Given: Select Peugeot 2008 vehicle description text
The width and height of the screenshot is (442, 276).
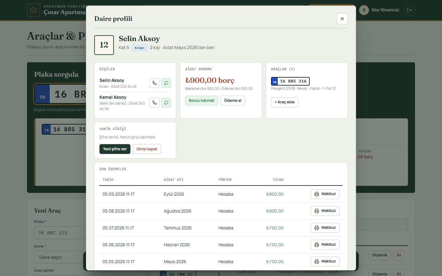Looking at the screenshot, I should pyautogui.click(x=303, y=88).
